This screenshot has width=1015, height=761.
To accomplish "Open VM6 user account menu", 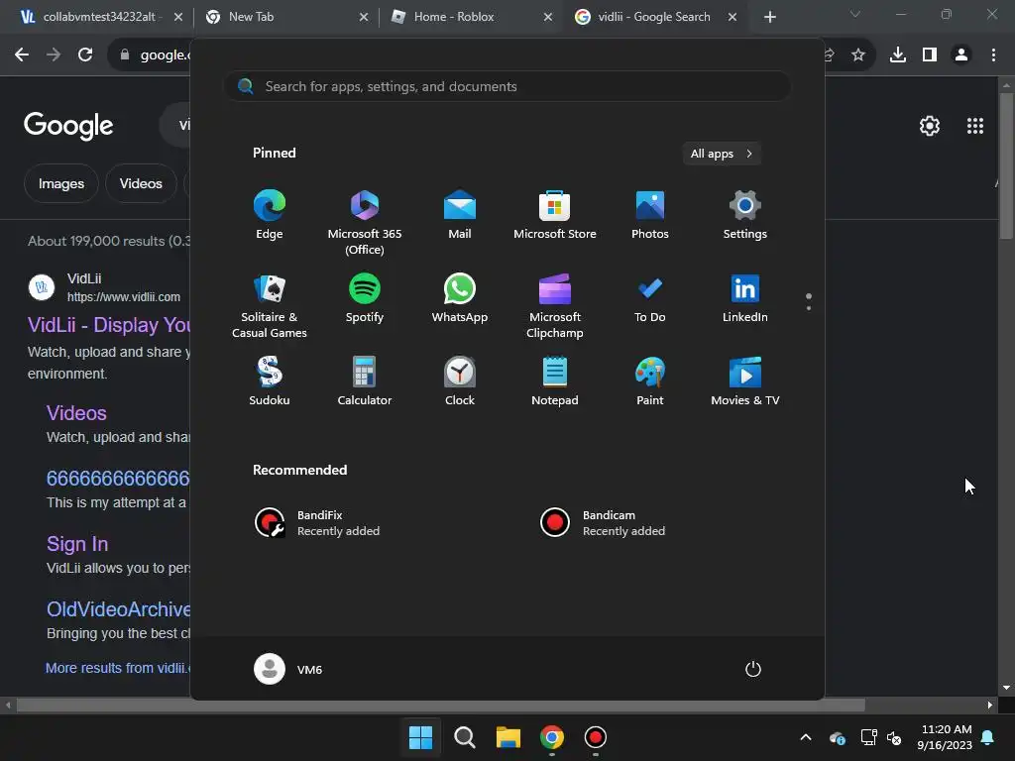I will point(288,669).
